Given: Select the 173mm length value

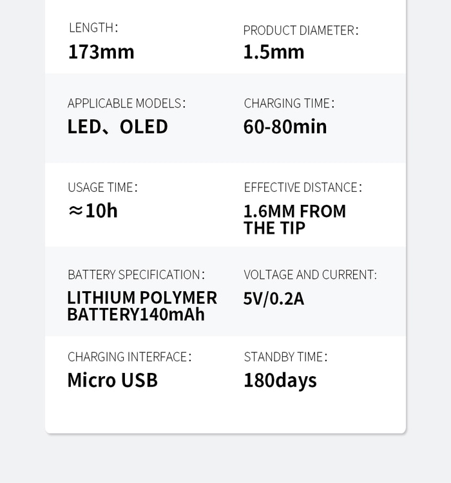Looking at the screenshot, I should (x=101, y=52).
